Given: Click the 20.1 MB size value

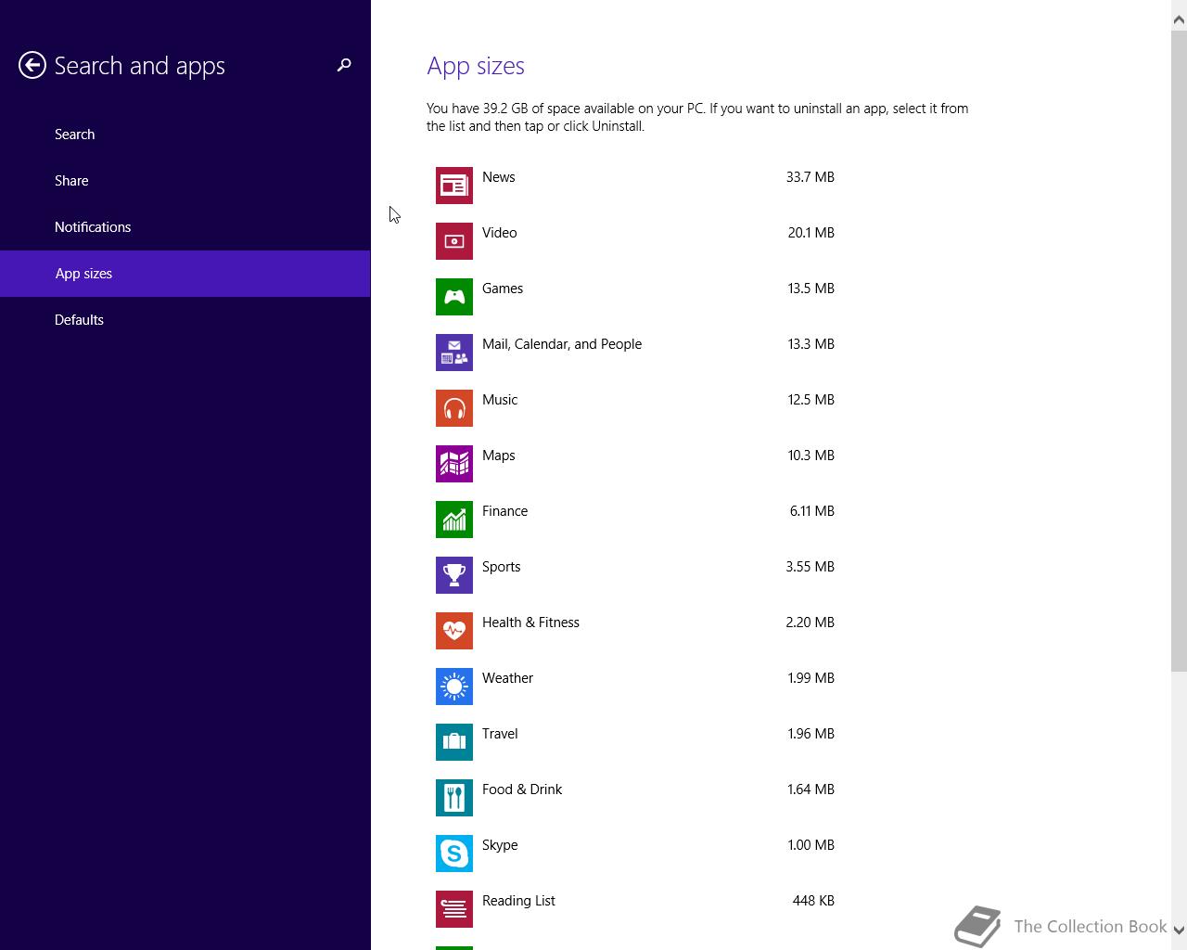Looking at the screenshot, I should tap(811, 233).
